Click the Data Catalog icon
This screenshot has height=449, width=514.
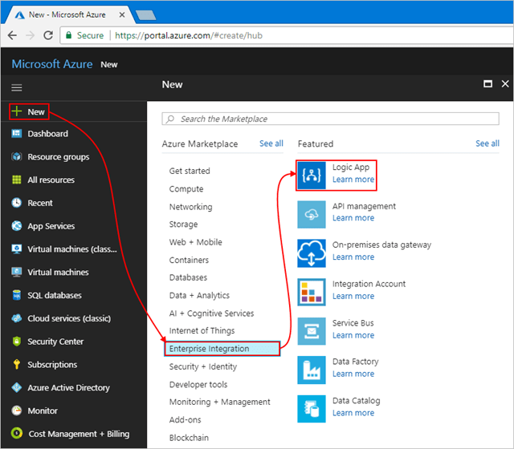312,409
